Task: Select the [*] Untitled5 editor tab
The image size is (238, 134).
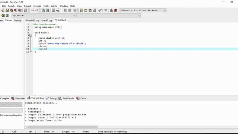Action: tap(60, 20)
